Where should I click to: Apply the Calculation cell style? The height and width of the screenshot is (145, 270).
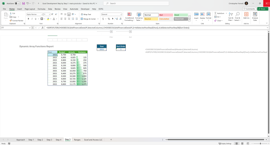(x=166, y=19)
